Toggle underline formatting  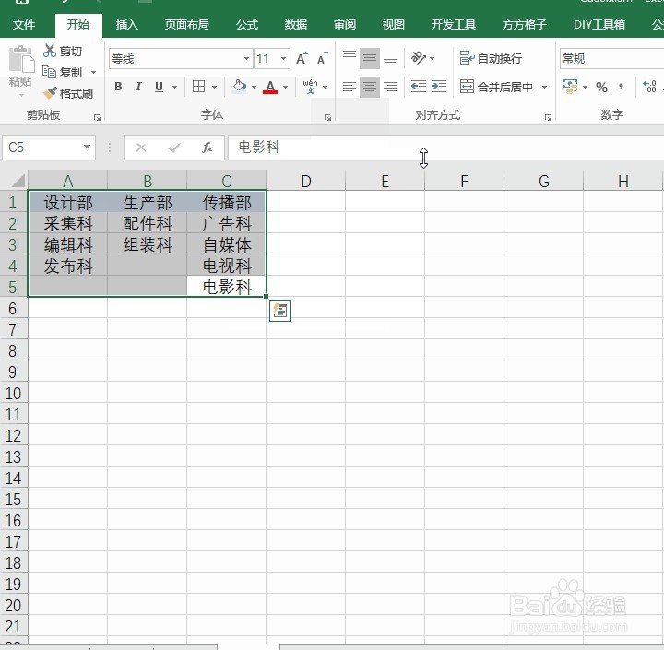point(159,87)
